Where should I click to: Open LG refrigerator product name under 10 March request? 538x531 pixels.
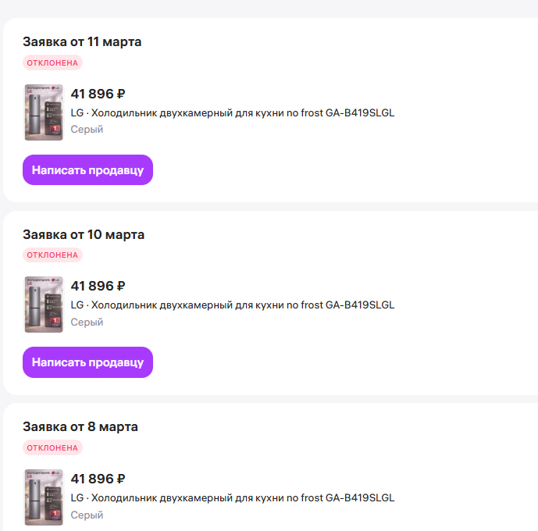(x=233, y=305)
